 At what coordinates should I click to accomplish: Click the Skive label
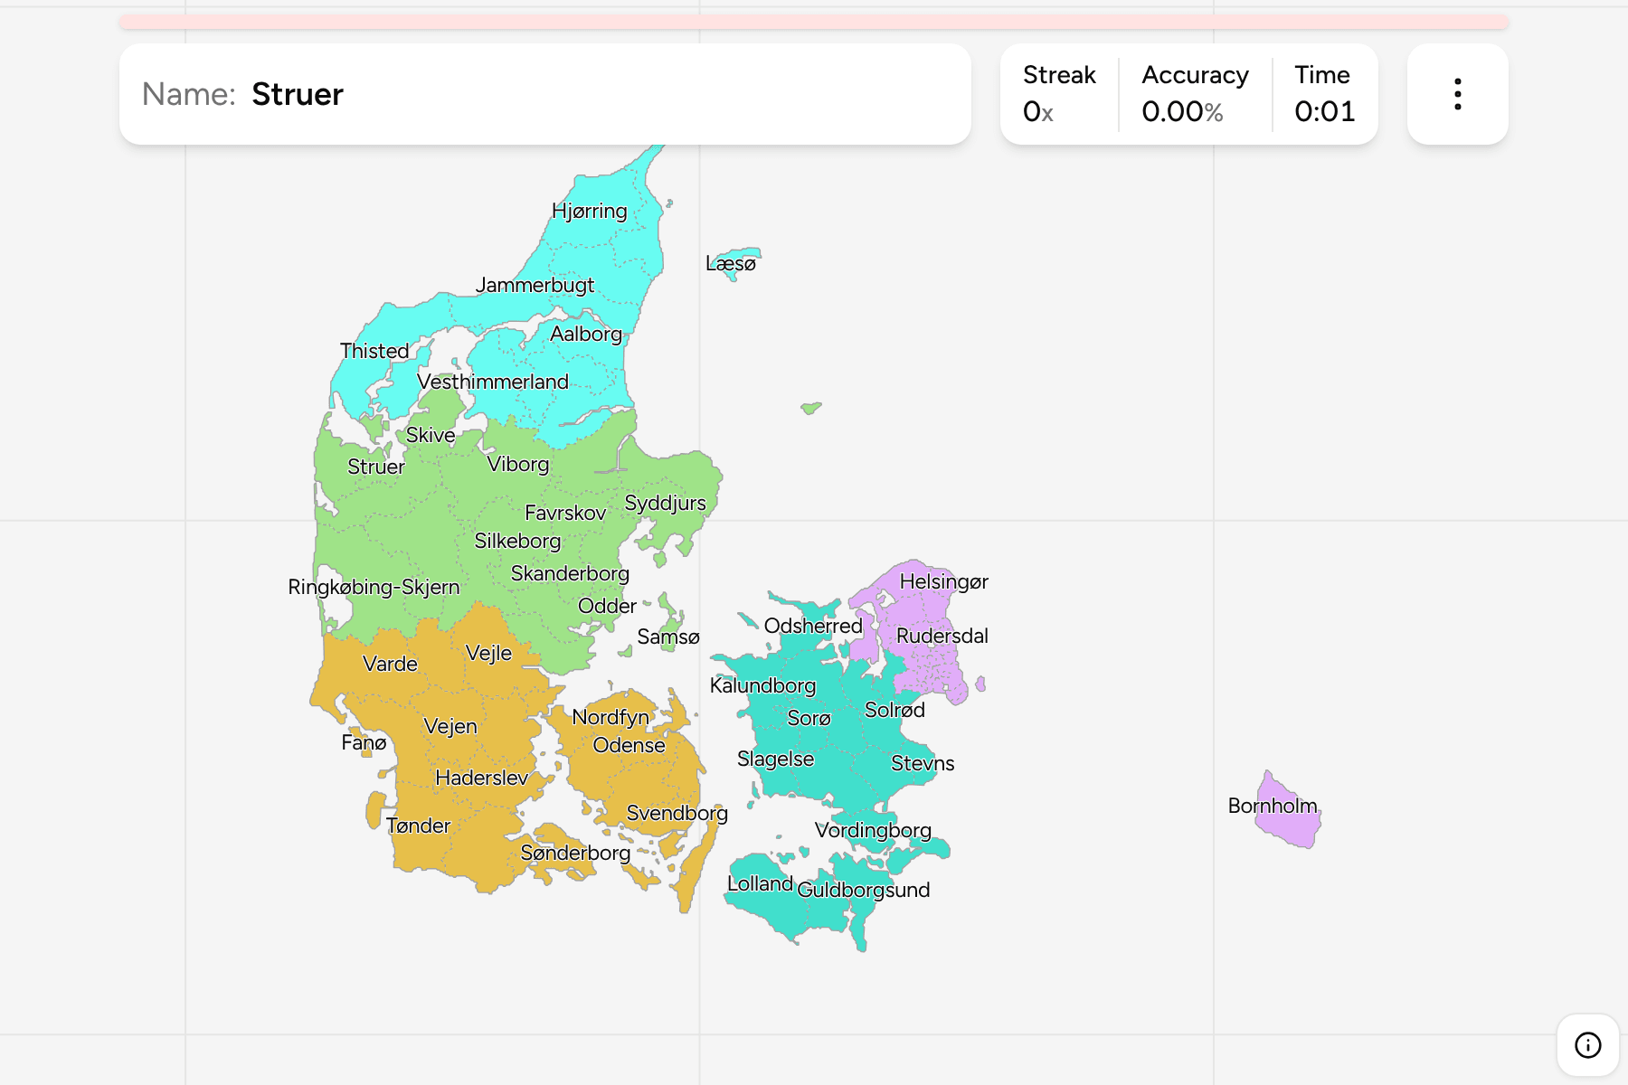[x=431, y=435]
